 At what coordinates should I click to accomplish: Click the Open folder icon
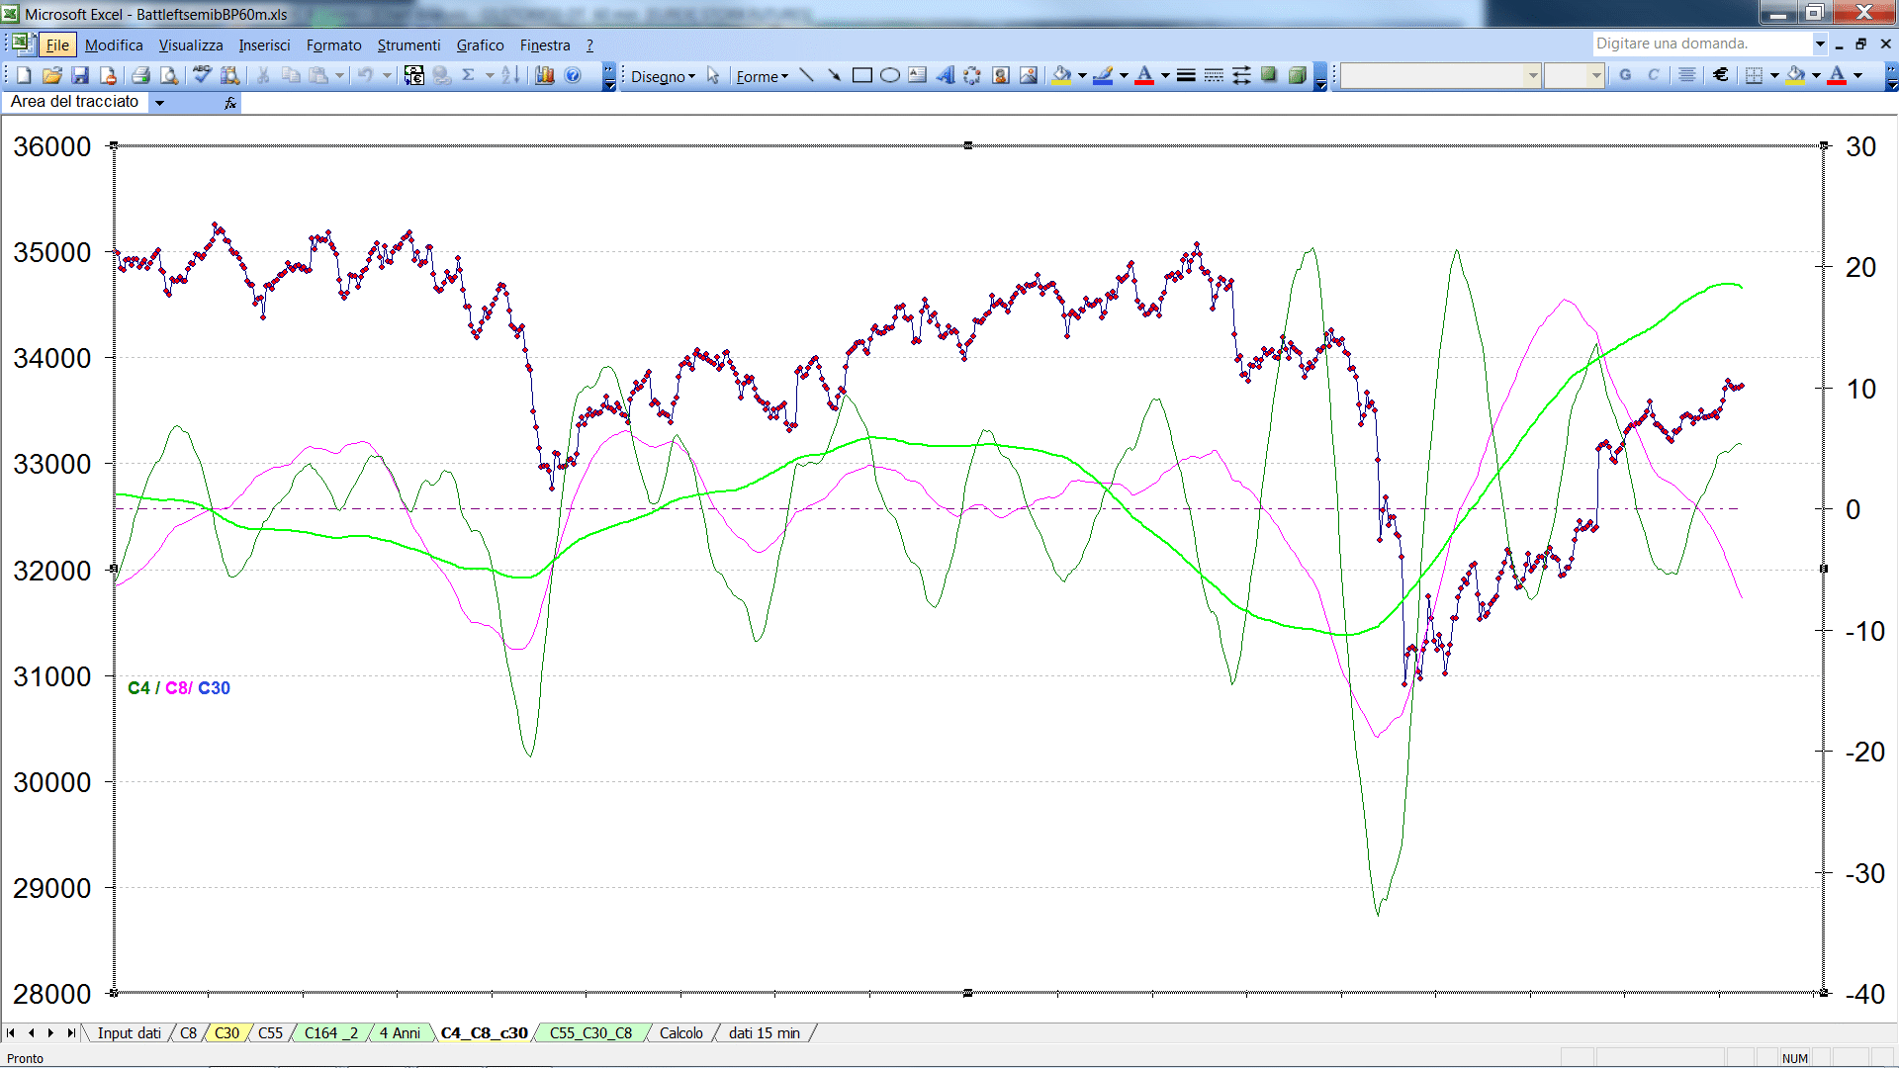click(52, 75)
